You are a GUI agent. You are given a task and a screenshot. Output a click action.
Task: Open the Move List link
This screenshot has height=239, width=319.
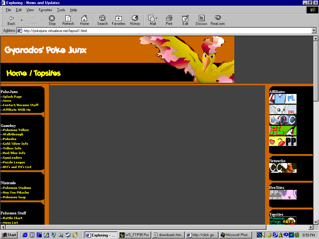[10, 223]
